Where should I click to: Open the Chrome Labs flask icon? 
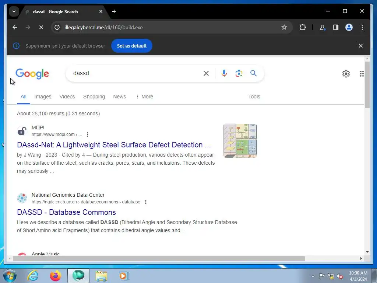tap(322, 27)
